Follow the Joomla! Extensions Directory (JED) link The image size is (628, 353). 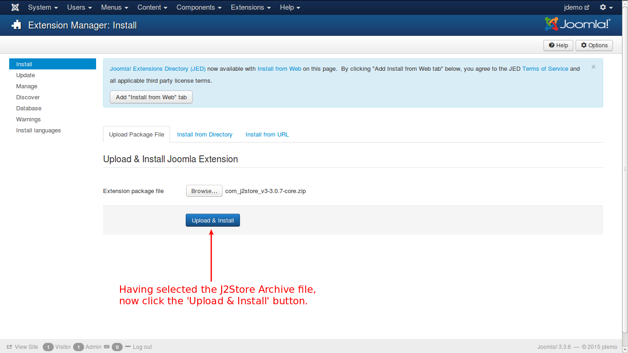pyautogui.click(x=158, y=69)
